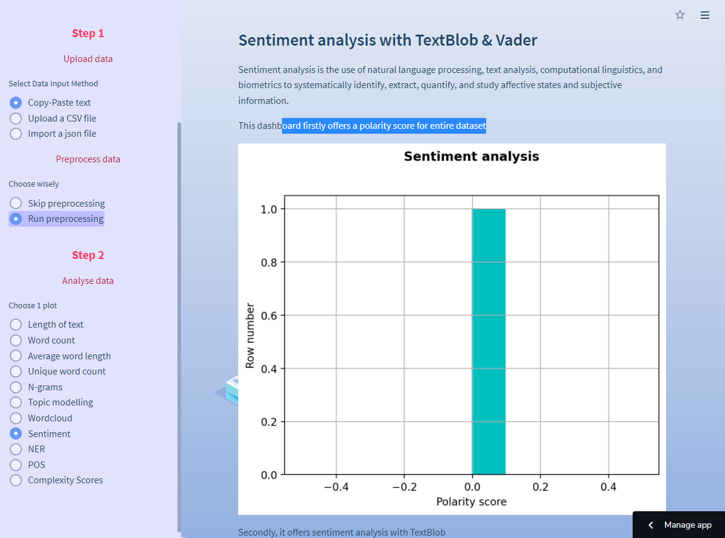Select Copy-Paste text input method
Screen dimensions: 725x538
tap(16, 103)
